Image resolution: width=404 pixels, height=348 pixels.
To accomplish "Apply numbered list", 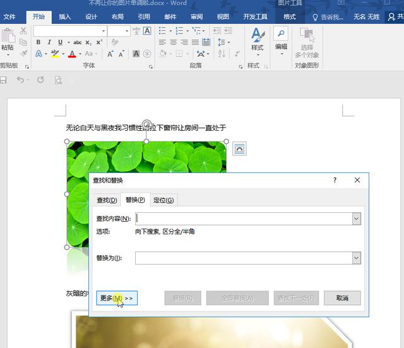I will [x=179, y=31].
